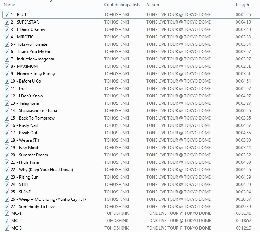Click the file icon of 11 - Duet
Screen dimensions: 260x232
(7, 89)
